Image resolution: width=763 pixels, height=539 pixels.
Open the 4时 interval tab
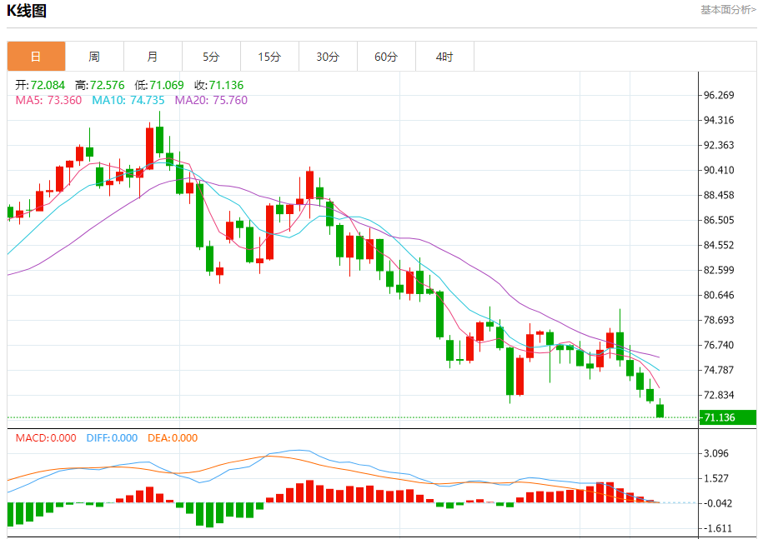[x=444, y=57]
